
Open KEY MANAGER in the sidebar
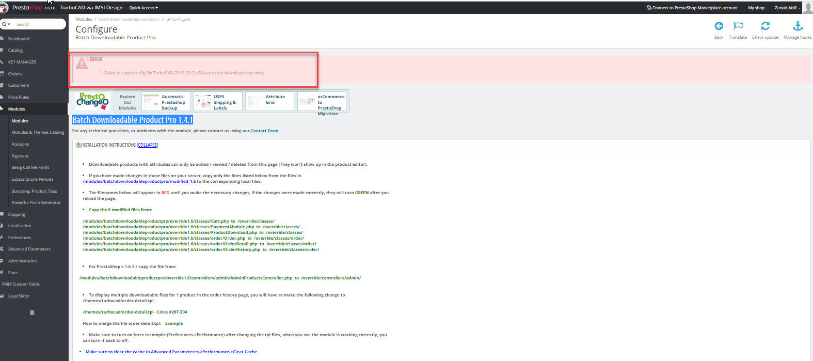[22, 62]
